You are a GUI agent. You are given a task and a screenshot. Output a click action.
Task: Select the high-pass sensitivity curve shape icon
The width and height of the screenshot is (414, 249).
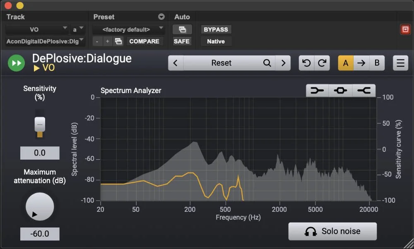(x=364, y=91)
